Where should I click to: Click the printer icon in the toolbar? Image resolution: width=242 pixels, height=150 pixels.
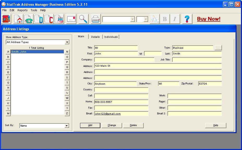coord(96,19)
